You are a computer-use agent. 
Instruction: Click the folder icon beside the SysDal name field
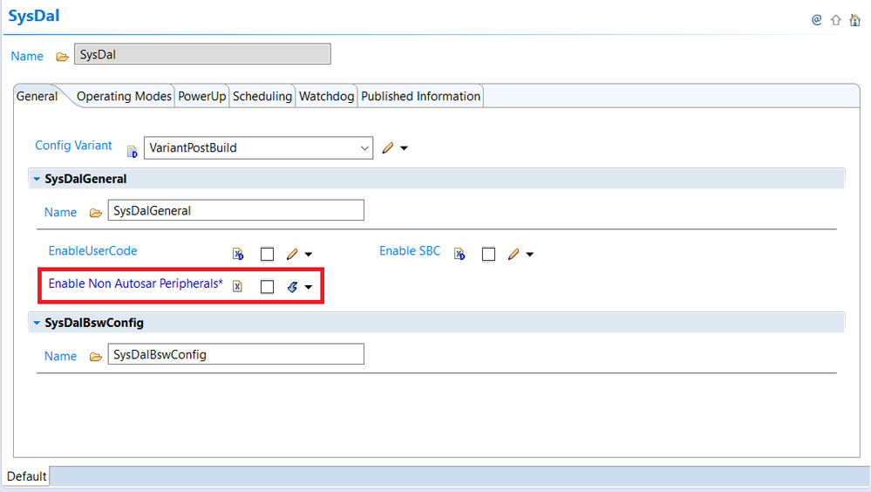62,57
